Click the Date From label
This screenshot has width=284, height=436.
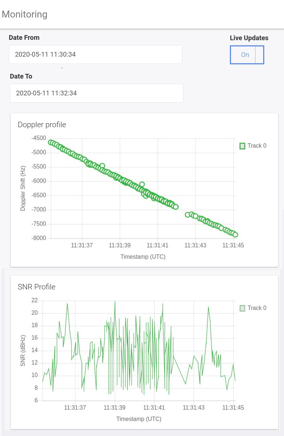(24, 38)
